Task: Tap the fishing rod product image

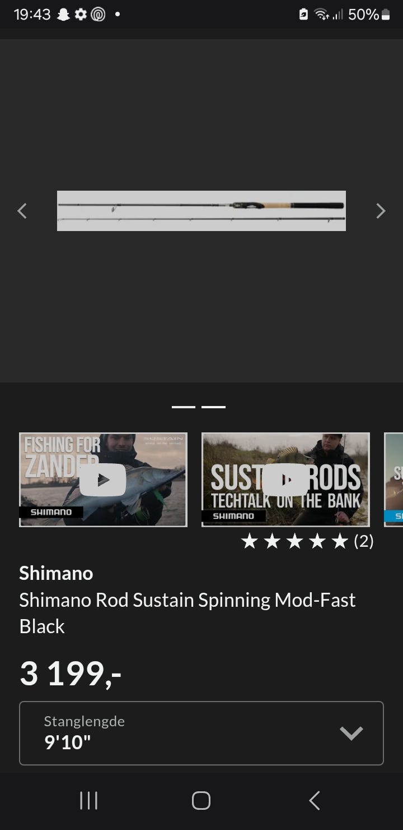Action: point(201,211)
